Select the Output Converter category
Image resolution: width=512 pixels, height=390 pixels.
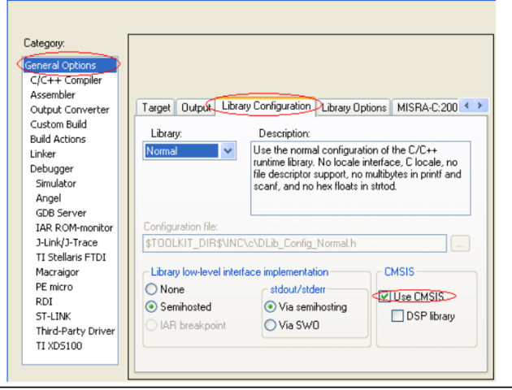click(70, 110)
